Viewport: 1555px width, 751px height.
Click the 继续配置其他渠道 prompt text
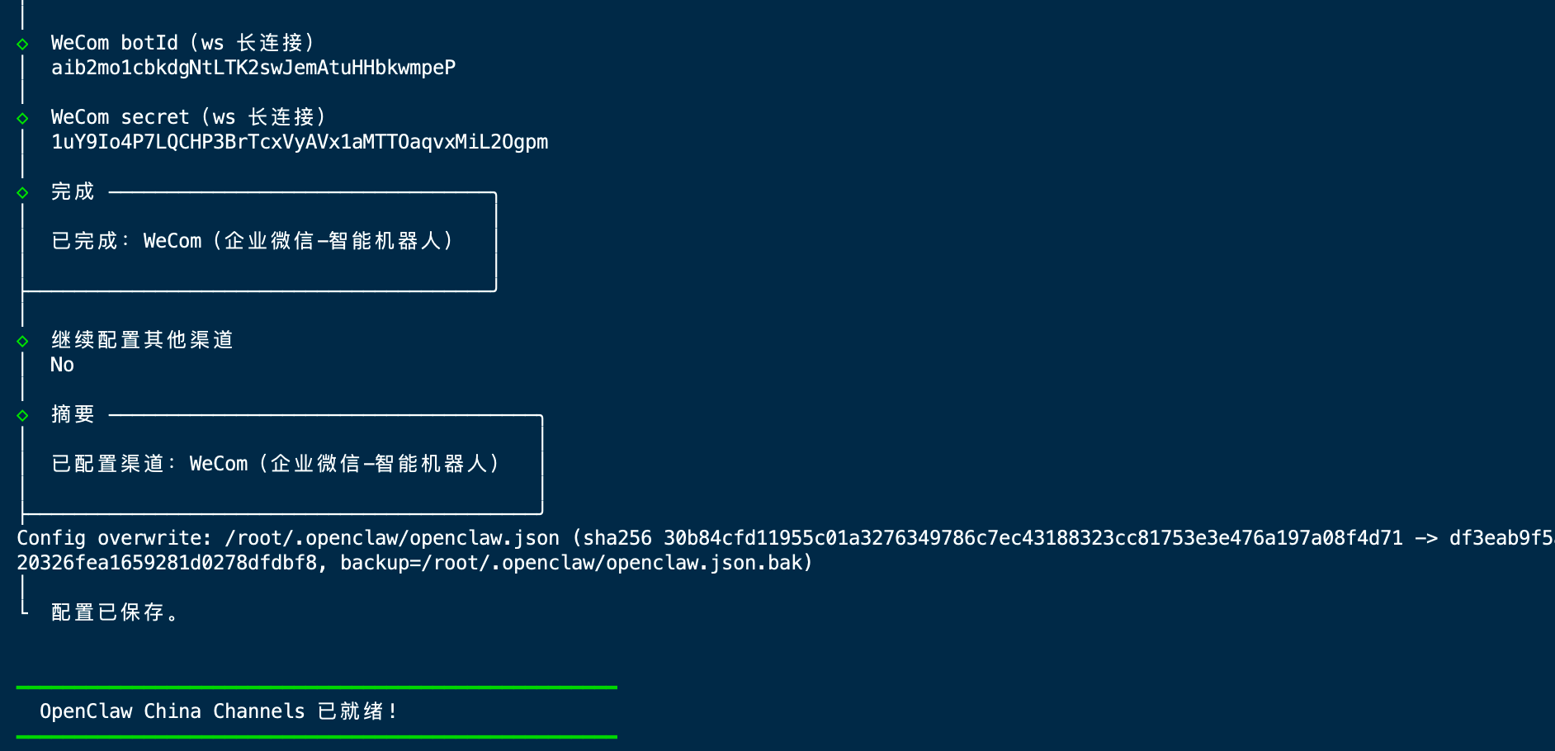click(142, 340)
